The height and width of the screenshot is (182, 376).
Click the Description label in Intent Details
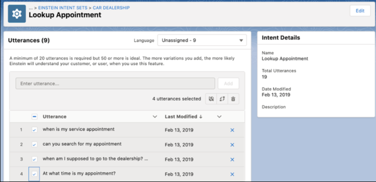pyautogui.click(x=273, y=107)
